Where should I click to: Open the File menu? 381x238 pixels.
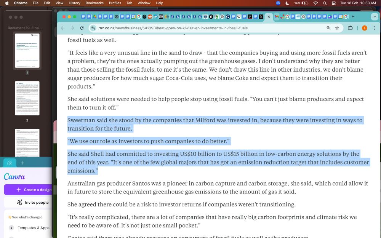35,3
